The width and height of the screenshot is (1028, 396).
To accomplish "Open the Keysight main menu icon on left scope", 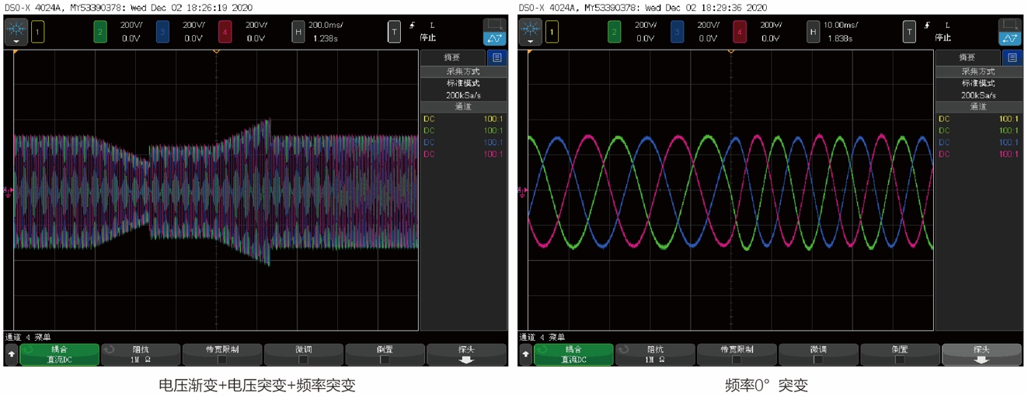I will (x=16, y=32).
